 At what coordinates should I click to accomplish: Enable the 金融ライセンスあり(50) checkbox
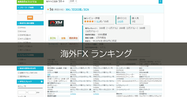(19, 73)
